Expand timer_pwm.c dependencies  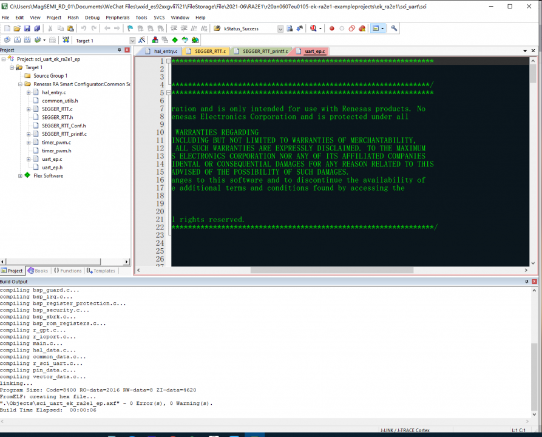(29, 143)
